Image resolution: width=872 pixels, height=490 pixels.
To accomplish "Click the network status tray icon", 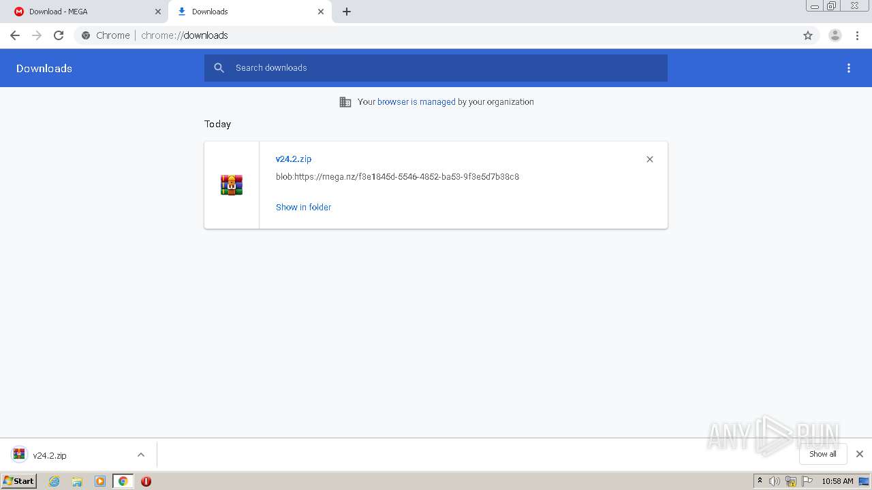I will tap(791, 481).
